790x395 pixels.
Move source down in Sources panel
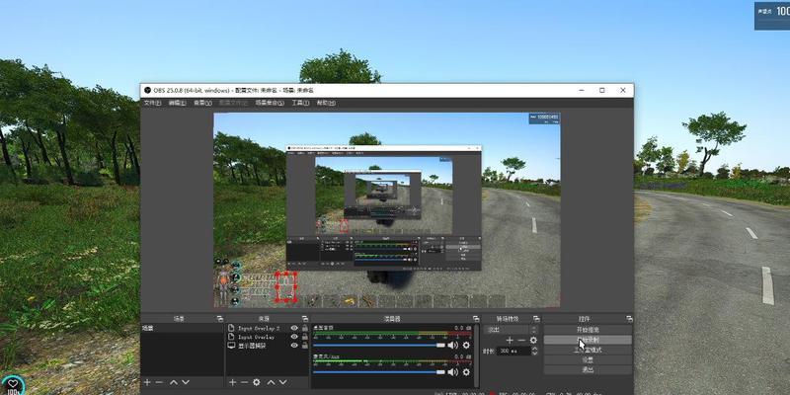tap(284, 382)
